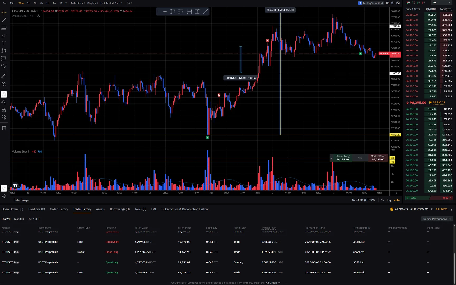Toggle the MBTCUSDT comparison visibility eye

tap(39, 16)
